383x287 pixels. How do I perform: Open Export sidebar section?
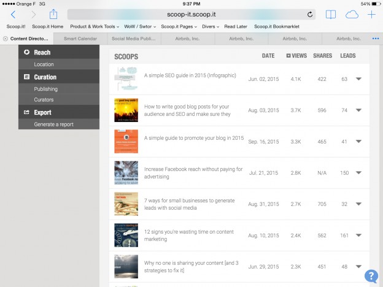click(59, 112)
